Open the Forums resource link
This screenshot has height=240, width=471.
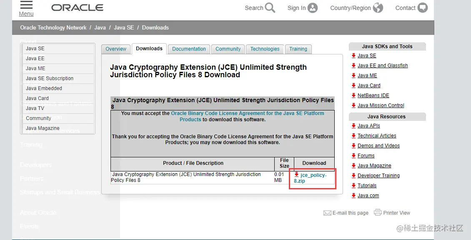pyautogui.click(x=366, y=156)
